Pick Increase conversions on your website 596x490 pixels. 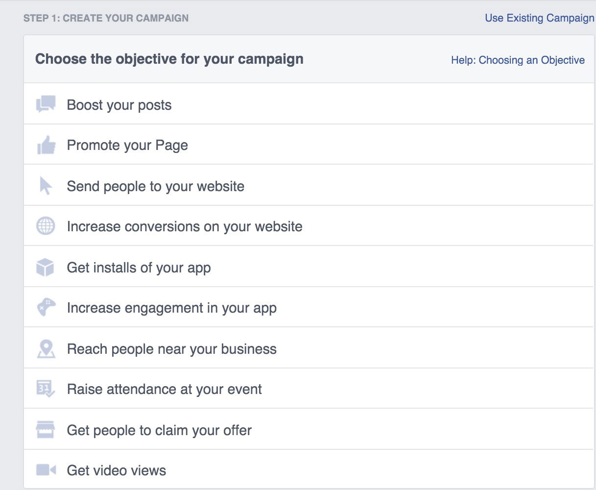(184, 227)
